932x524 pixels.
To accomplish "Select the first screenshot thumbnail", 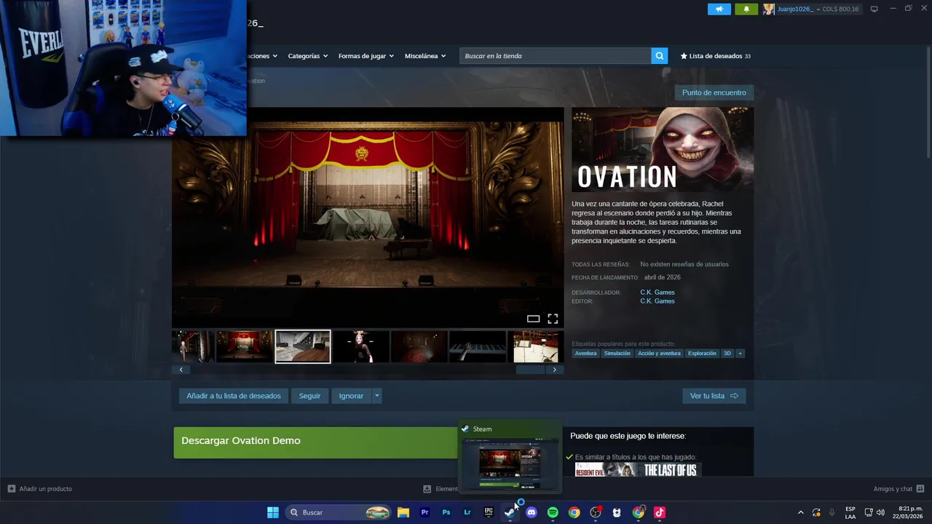I will tap(193, 346).
